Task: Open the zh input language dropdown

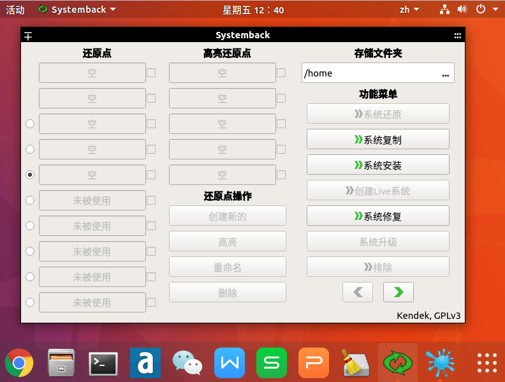Action: tap(409, 10)
